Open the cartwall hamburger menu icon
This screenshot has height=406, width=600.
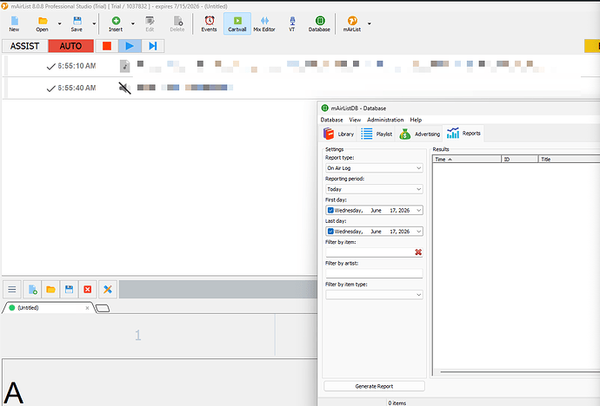[12, 290]
